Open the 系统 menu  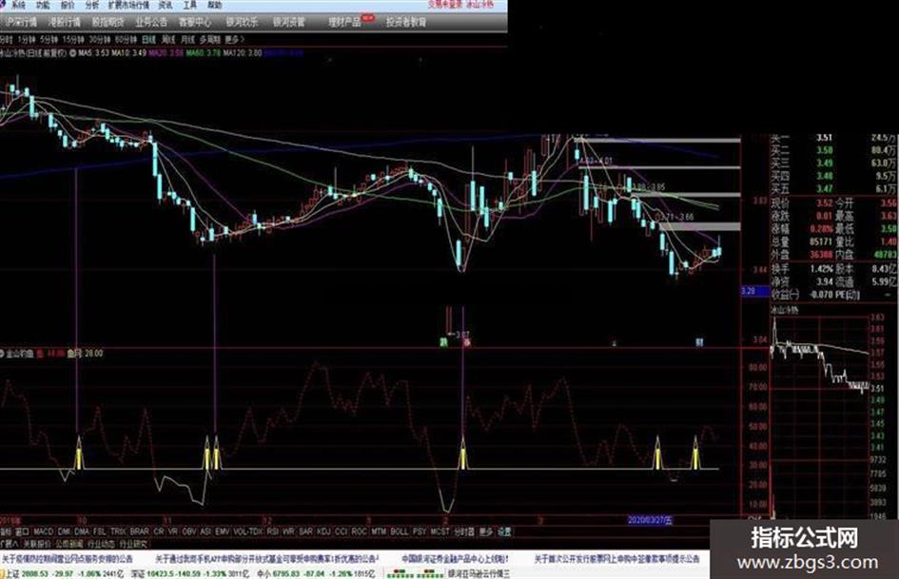[18, 5]
